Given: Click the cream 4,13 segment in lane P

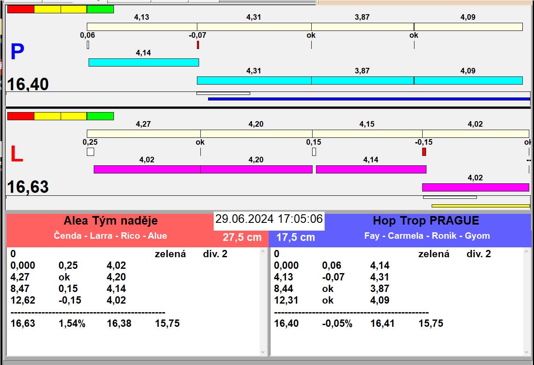Looking at the screenshot, I should point(142,27).
